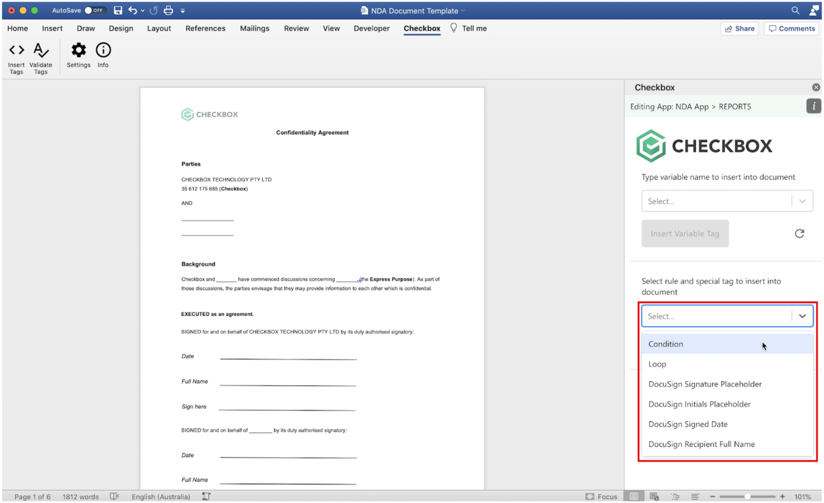Collapse rule dropdown via its chevron

click(802, 316)
